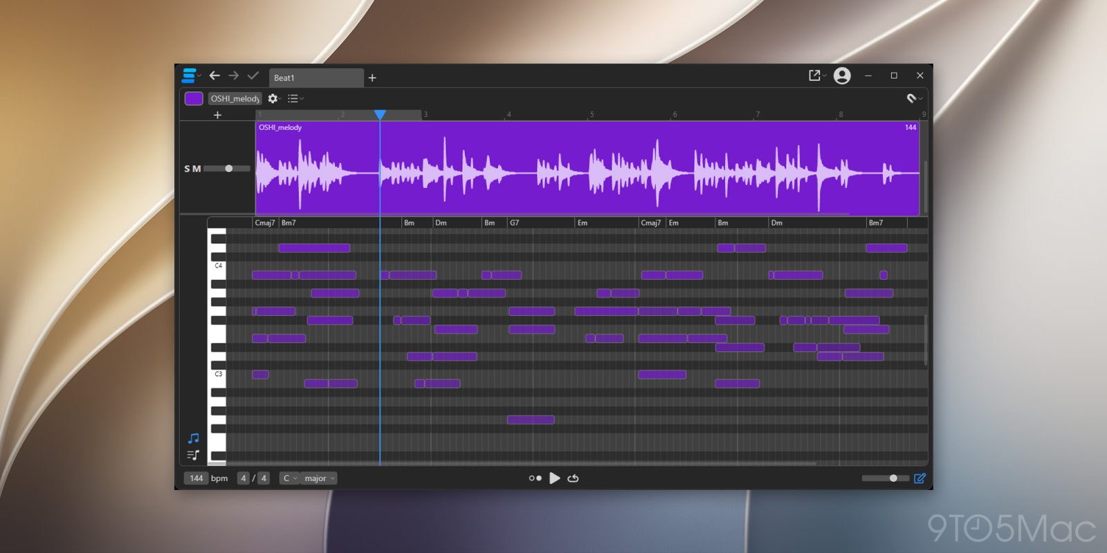The width and height of the screenshot is (1107, 553).
Task: Click the redo forward arrow
Action: point(234,75)
